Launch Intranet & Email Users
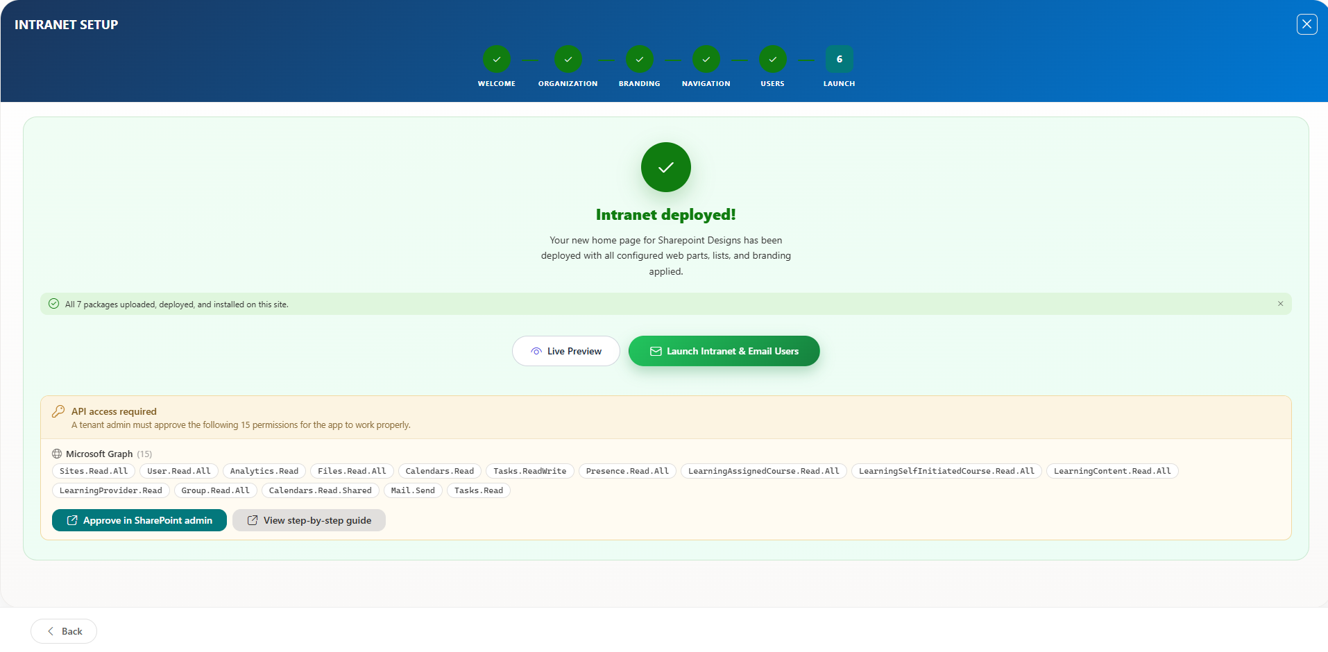This screenshot has width=1328, height=652. pos(724,351)
